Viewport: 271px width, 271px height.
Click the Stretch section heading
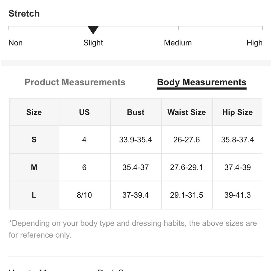(24, 14)
